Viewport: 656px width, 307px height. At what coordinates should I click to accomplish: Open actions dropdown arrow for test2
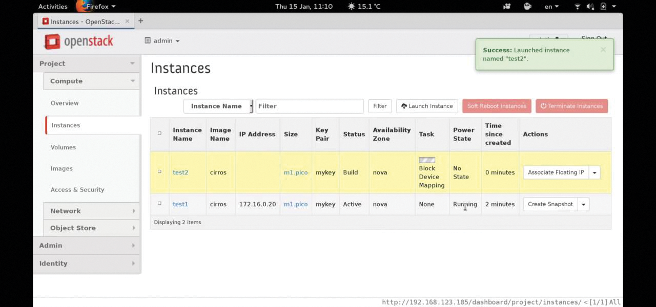(x=594, y=172)
